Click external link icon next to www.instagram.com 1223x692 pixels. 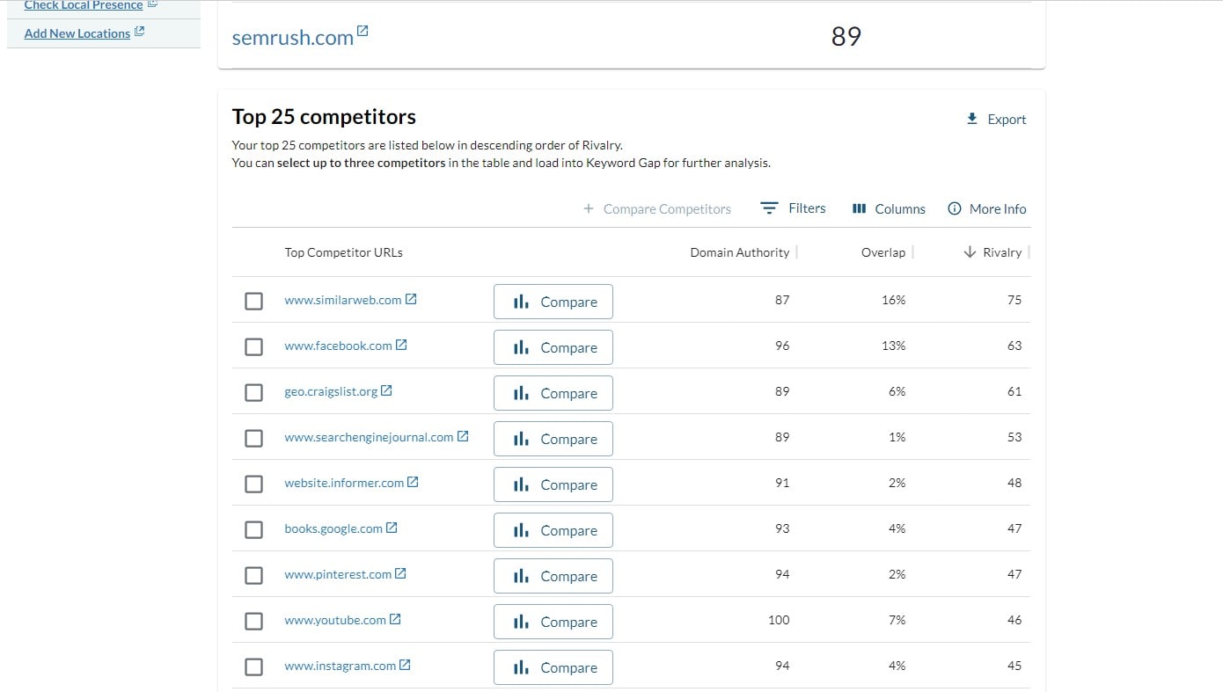click(x=405, y=665)
